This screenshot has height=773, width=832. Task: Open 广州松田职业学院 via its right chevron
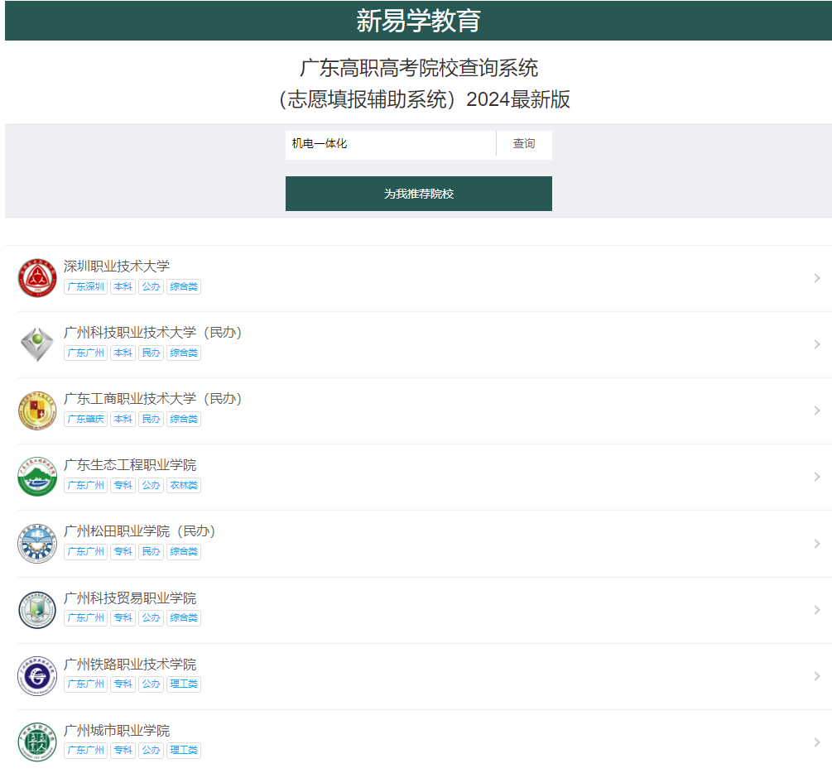pos(817,544)
